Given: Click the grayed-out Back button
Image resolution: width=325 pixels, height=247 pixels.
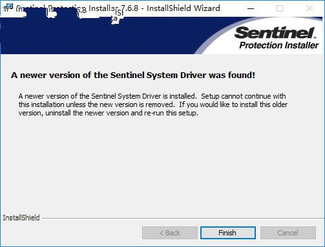Looking at the screenshot, I should pyautogui.click(x=170, y=233).
